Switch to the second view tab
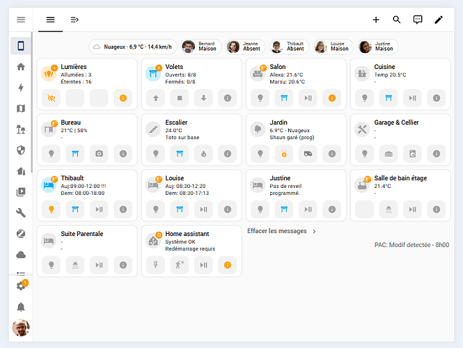Image resolution: width=463 pixels, height=348 pixels. coord(74,19)
